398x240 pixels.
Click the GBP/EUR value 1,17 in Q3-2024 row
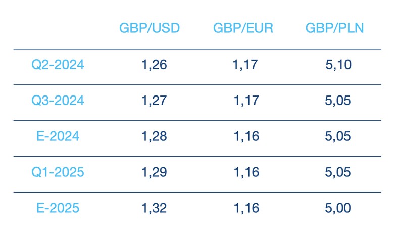246,101
